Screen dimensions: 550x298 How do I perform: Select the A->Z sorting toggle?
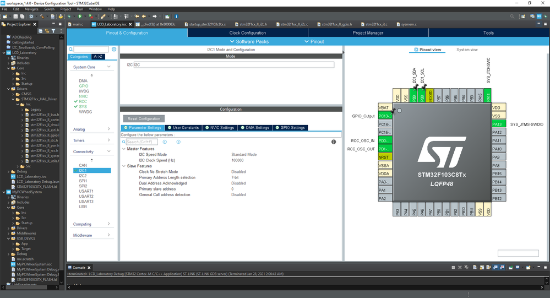tap(98, 57)
